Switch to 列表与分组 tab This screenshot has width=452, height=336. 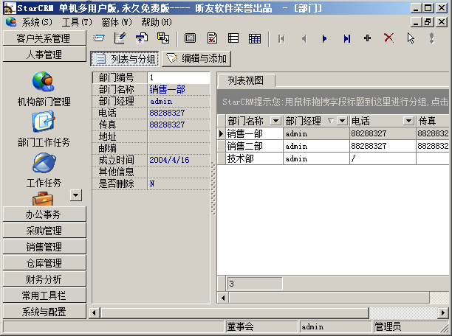tap(125, 59)
